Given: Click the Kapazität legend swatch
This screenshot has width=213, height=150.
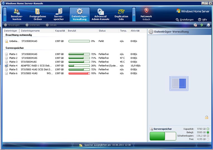Looking at the screenshot, I should 208,129.
